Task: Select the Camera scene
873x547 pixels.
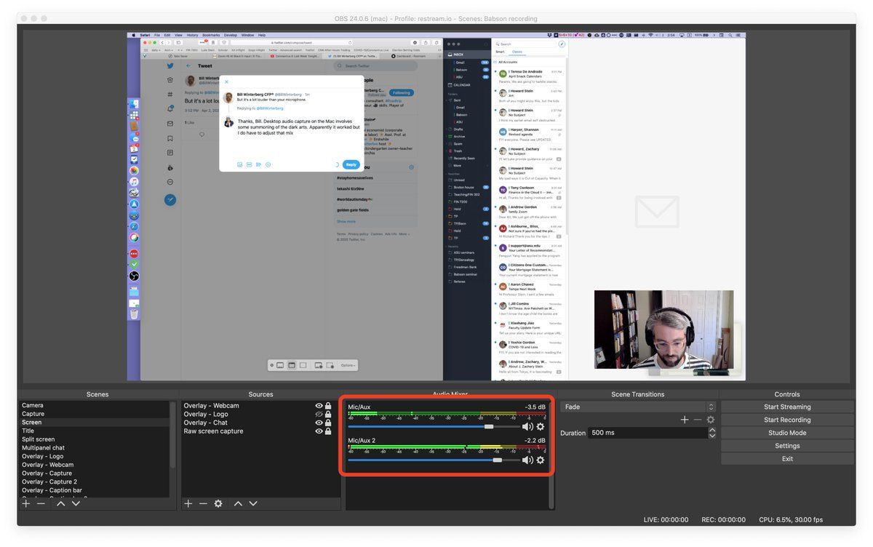Action: click(33, 405)
